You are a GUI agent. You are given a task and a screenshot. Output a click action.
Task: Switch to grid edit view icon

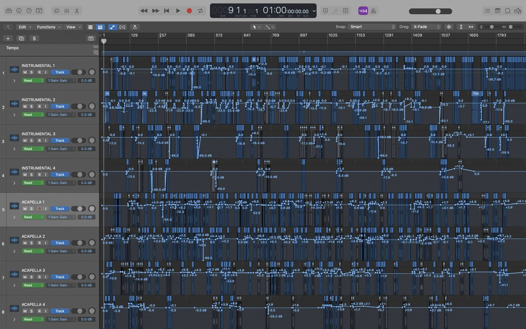[x=90, y=27]
